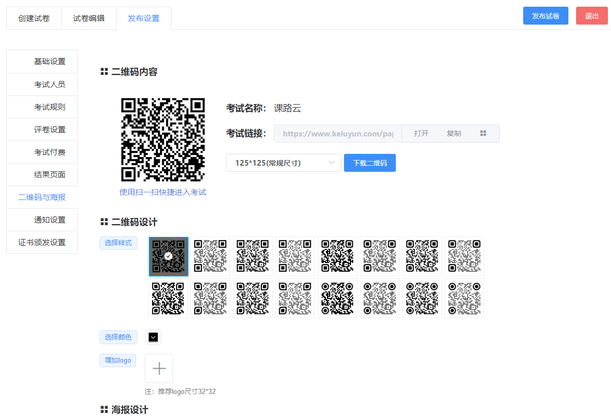Open the black color picker swatch

tap(153, 337)
